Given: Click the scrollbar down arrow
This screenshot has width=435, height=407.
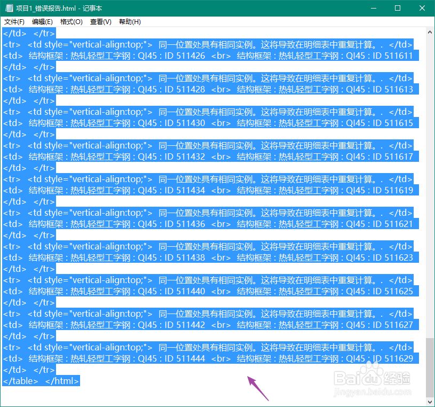Looking at the screenshot, I should click(430, 402).
